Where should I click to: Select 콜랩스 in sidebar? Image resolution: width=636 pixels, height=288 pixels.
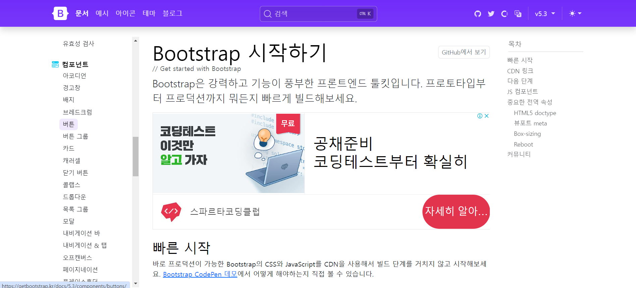tap(71, 185)
